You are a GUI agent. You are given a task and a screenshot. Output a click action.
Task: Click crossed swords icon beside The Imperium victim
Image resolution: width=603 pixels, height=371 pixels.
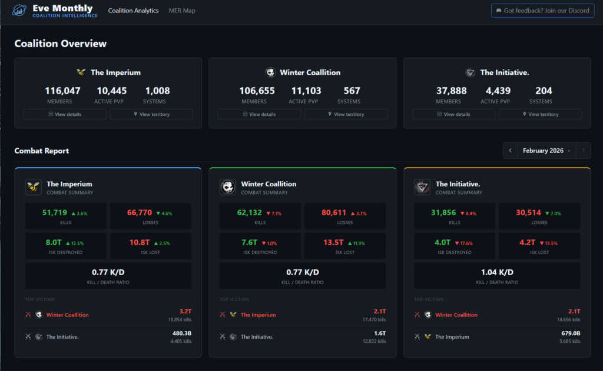(x=223, y=315)
